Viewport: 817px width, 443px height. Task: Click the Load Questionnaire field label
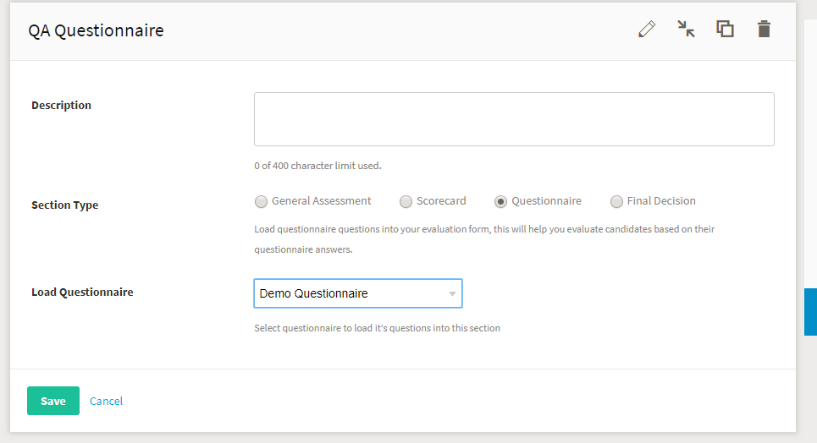(x=82, y=292)
